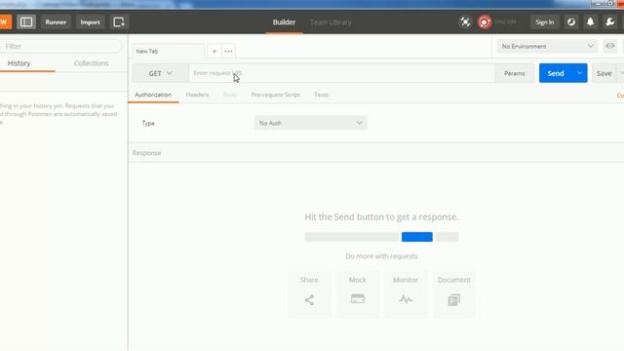Open tab options via the three dots icon
This screenshot has width=624, height=351.
click(x=228, y=51)
